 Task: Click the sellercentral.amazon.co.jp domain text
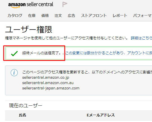46,78
